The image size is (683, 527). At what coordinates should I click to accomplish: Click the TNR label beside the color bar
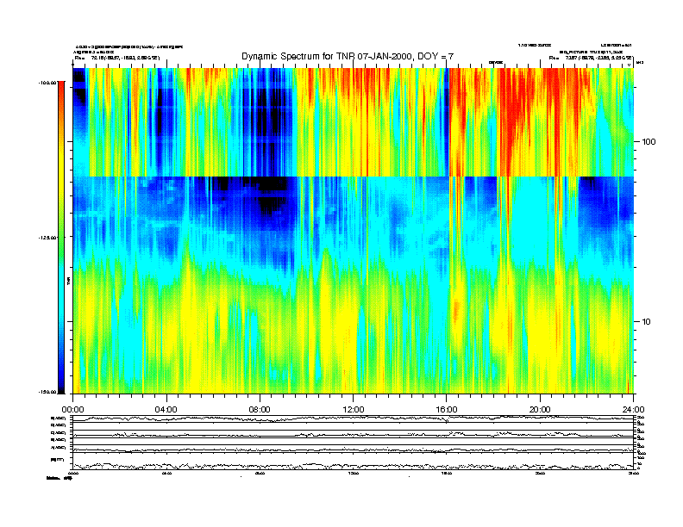pyautogui.click(x=68, y=282)
